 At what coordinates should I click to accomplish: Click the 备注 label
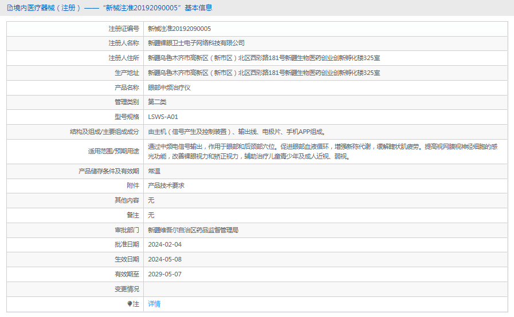(133, 215)
